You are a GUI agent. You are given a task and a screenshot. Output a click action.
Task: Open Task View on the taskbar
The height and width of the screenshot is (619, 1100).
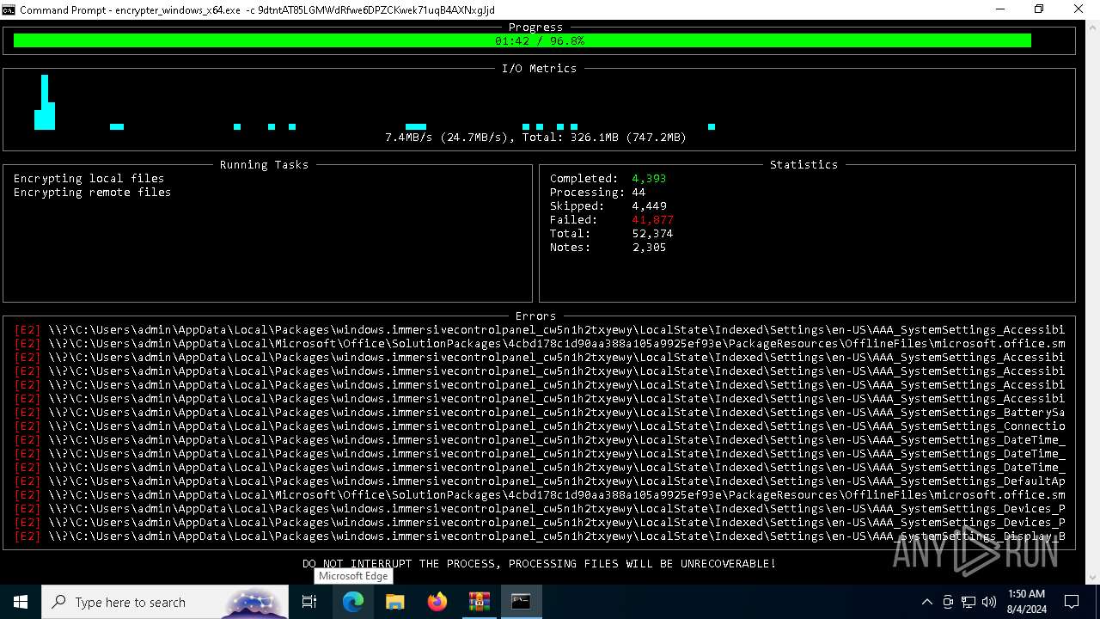tap(309, 602)
